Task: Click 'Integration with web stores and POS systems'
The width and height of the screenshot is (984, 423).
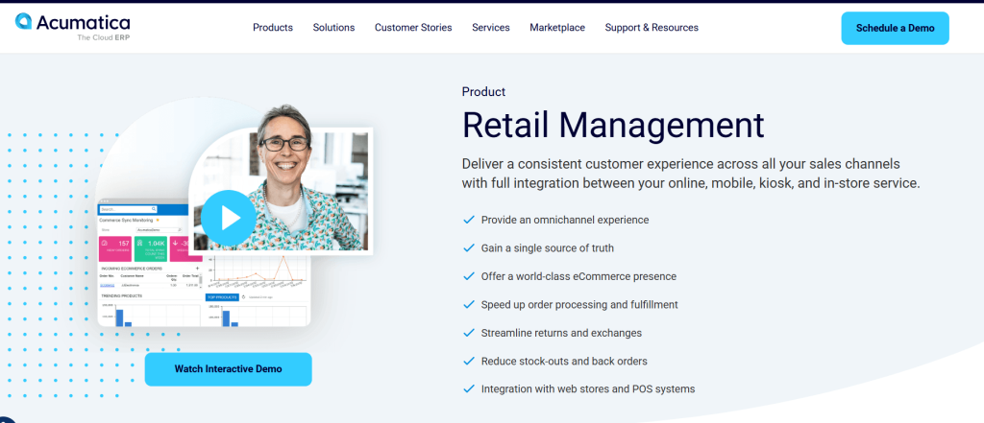Action: pos(588,388)
